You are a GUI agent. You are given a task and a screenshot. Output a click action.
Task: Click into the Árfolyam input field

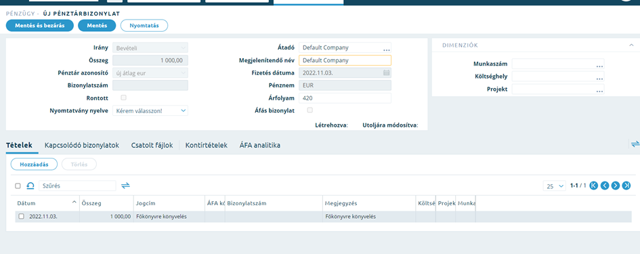345,98
